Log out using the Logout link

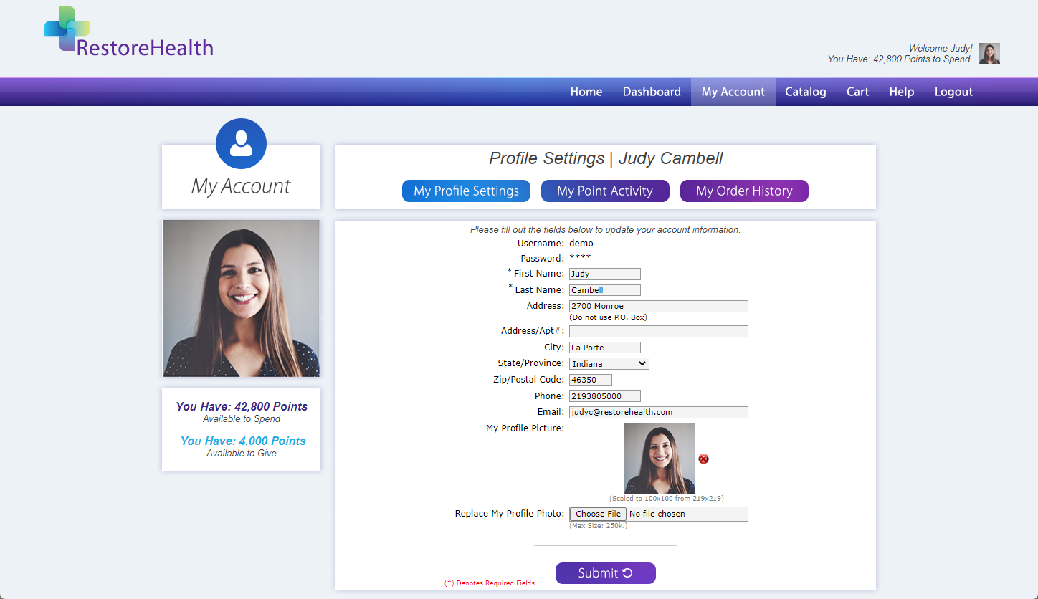pyautogui.click(x=953, y=92)
